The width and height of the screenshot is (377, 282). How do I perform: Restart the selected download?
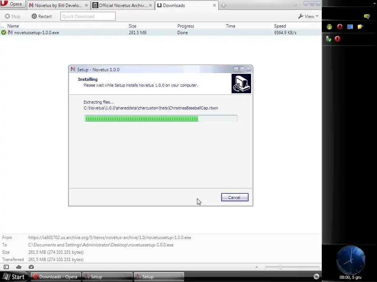(42, 16)
